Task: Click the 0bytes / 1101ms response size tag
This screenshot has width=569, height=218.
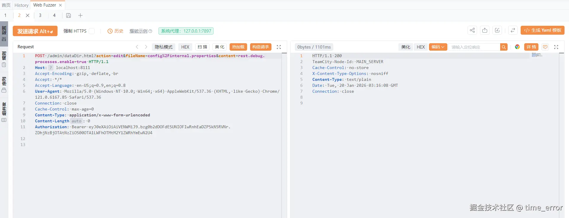Action: coord(314,47)
